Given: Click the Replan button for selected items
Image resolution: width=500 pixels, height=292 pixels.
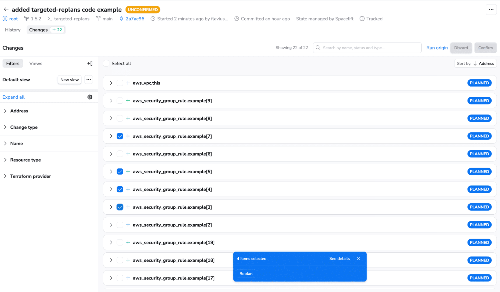Looking at the screenshot, I should [x=246, y=273].
